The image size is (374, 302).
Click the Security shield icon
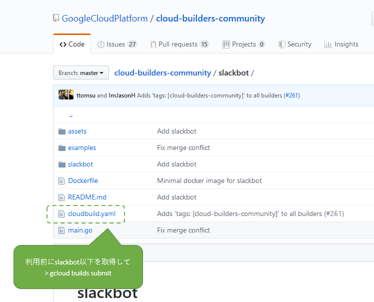coord(281,44)
